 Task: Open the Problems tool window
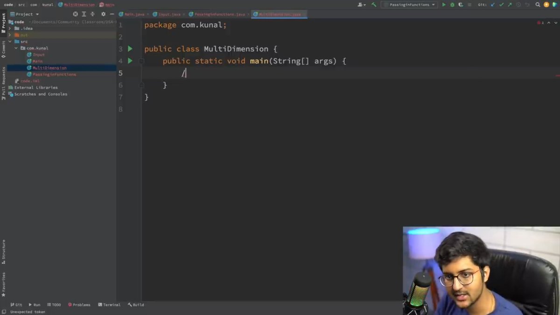point(79,305)
